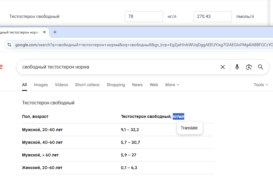The height and width of the screenshot is (177, 273).
Task: Clear the Google search query
Action: click(x=223, y=67)
